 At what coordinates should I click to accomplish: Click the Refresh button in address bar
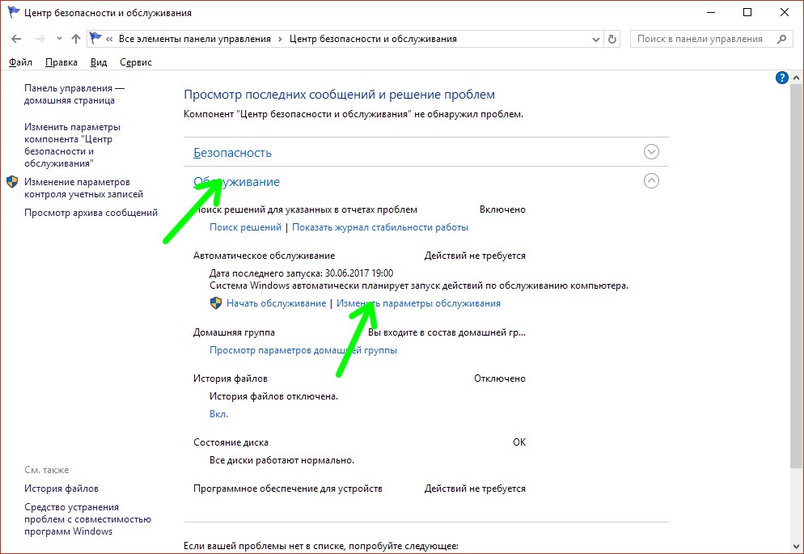(612, 39)
